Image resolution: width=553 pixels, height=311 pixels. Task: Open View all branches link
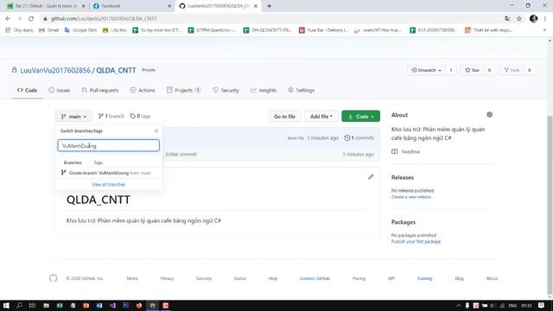coord(108,184)
